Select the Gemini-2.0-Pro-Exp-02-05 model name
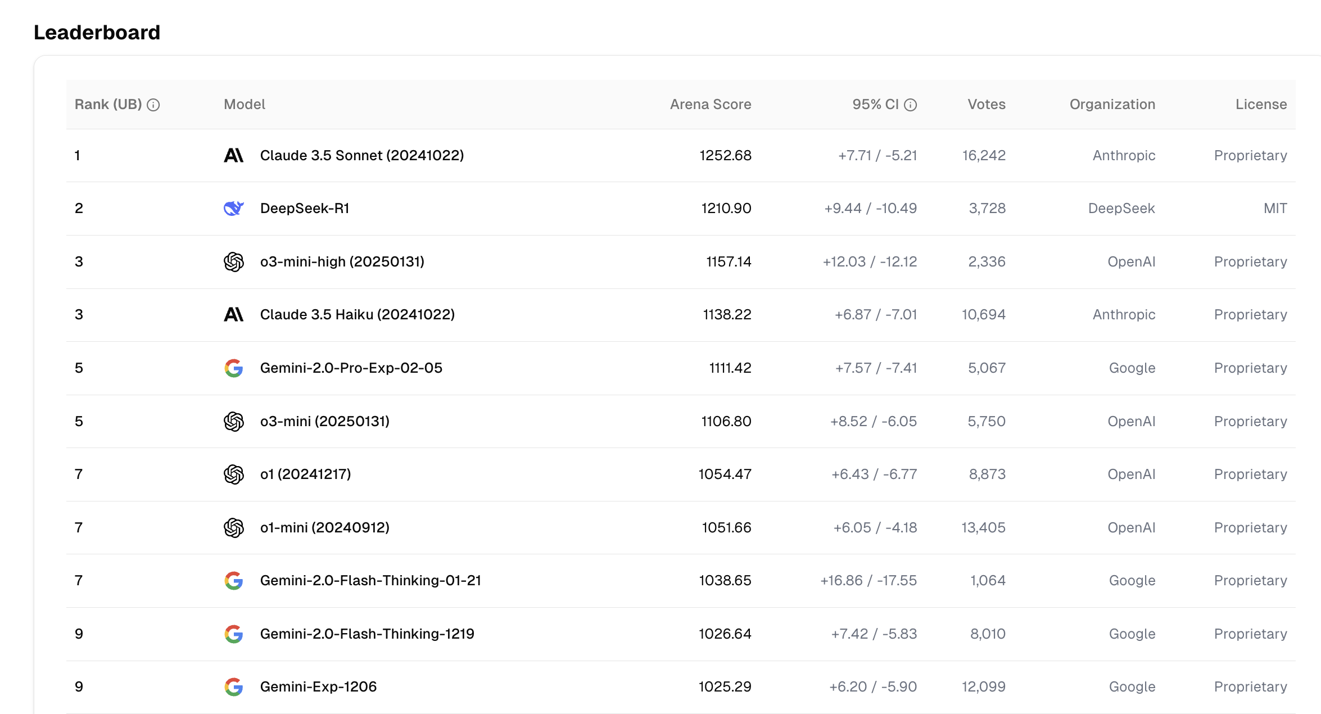The height and width of the screenshot is (714, 1321). [351, 368]
